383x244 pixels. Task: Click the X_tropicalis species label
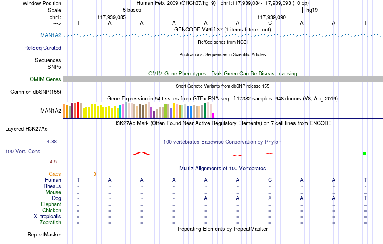(x=48, y=217)
